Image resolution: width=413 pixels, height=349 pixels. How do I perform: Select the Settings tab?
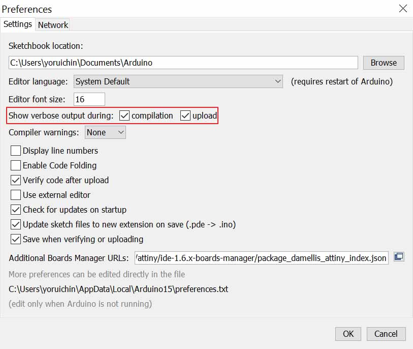click(x=18, y=24)
